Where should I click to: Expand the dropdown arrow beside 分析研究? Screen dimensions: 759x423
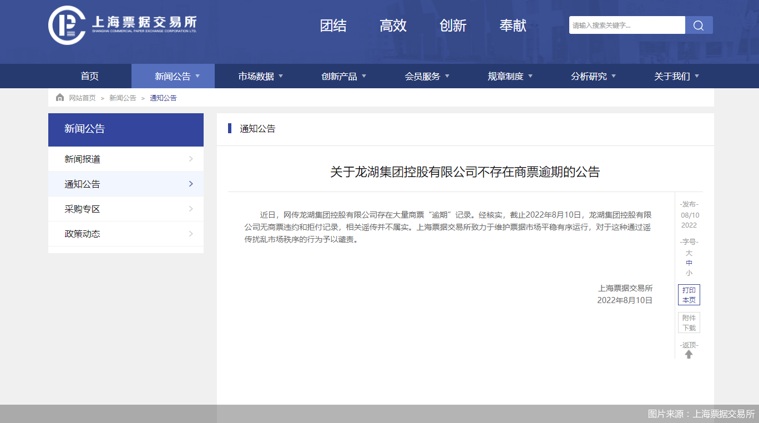pos(614,76)
